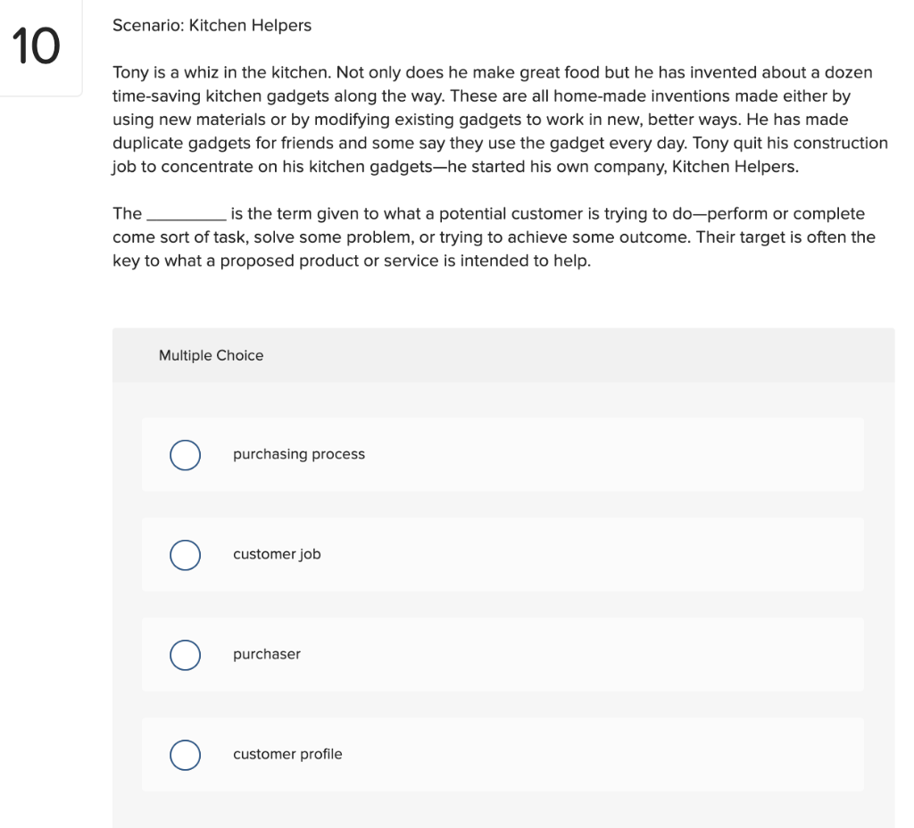The image size is (914, 828).
Task: Click the line starting "duplicate gadgets for friends"
Action: click(x=500, y=143)
